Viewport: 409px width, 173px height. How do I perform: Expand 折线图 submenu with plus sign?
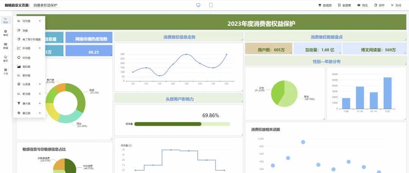coord(40,48)
